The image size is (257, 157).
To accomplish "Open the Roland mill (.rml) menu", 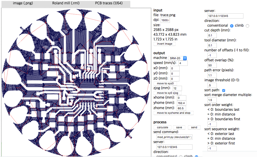I will pos(66,3).
